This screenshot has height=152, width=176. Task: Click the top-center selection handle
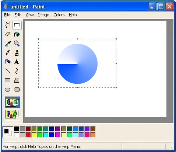77,39
